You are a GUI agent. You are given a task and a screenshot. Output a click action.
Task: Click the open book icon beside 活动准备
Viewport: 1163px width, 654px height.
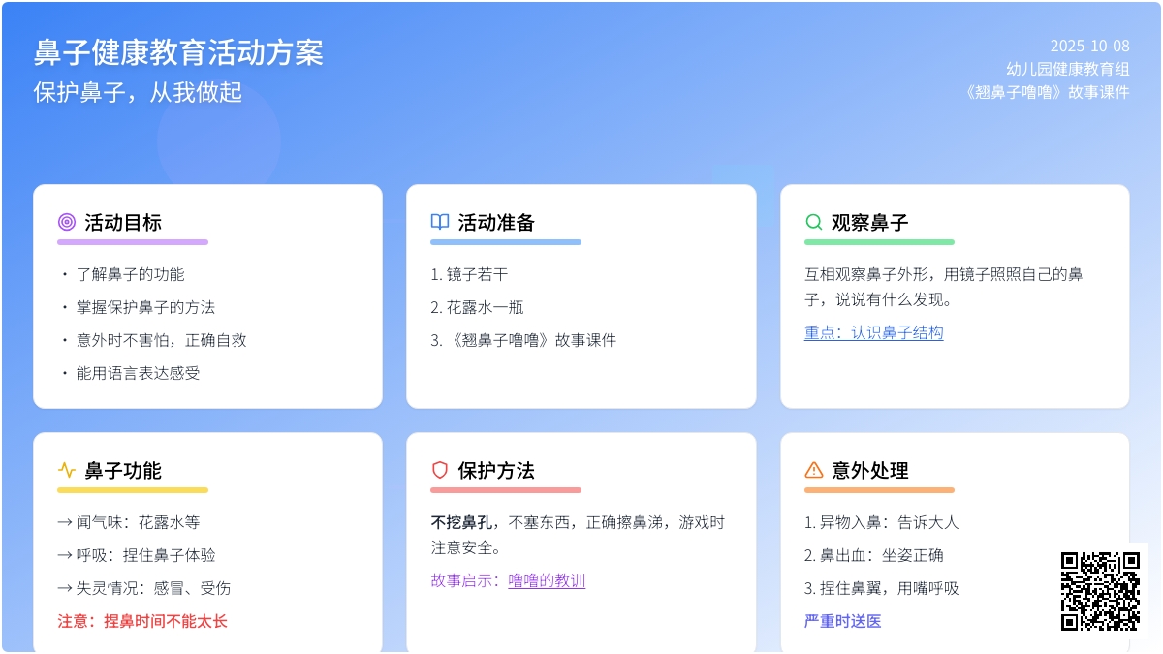(440, 222)
